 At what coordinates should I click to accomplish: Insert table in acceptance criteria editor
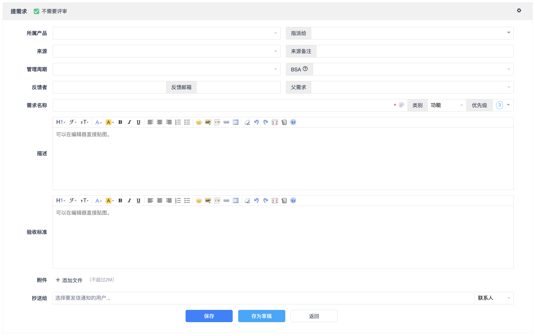236,200
